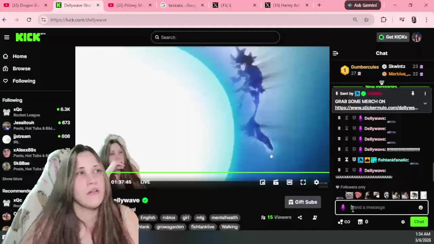Open video player settings gear
Image resolution: width=434 pixels, height=244 pixels.
(316, 182)
